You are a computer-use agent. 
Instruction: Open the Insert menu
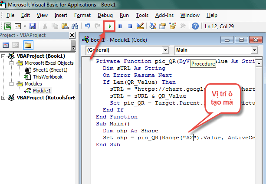point(61,15)
